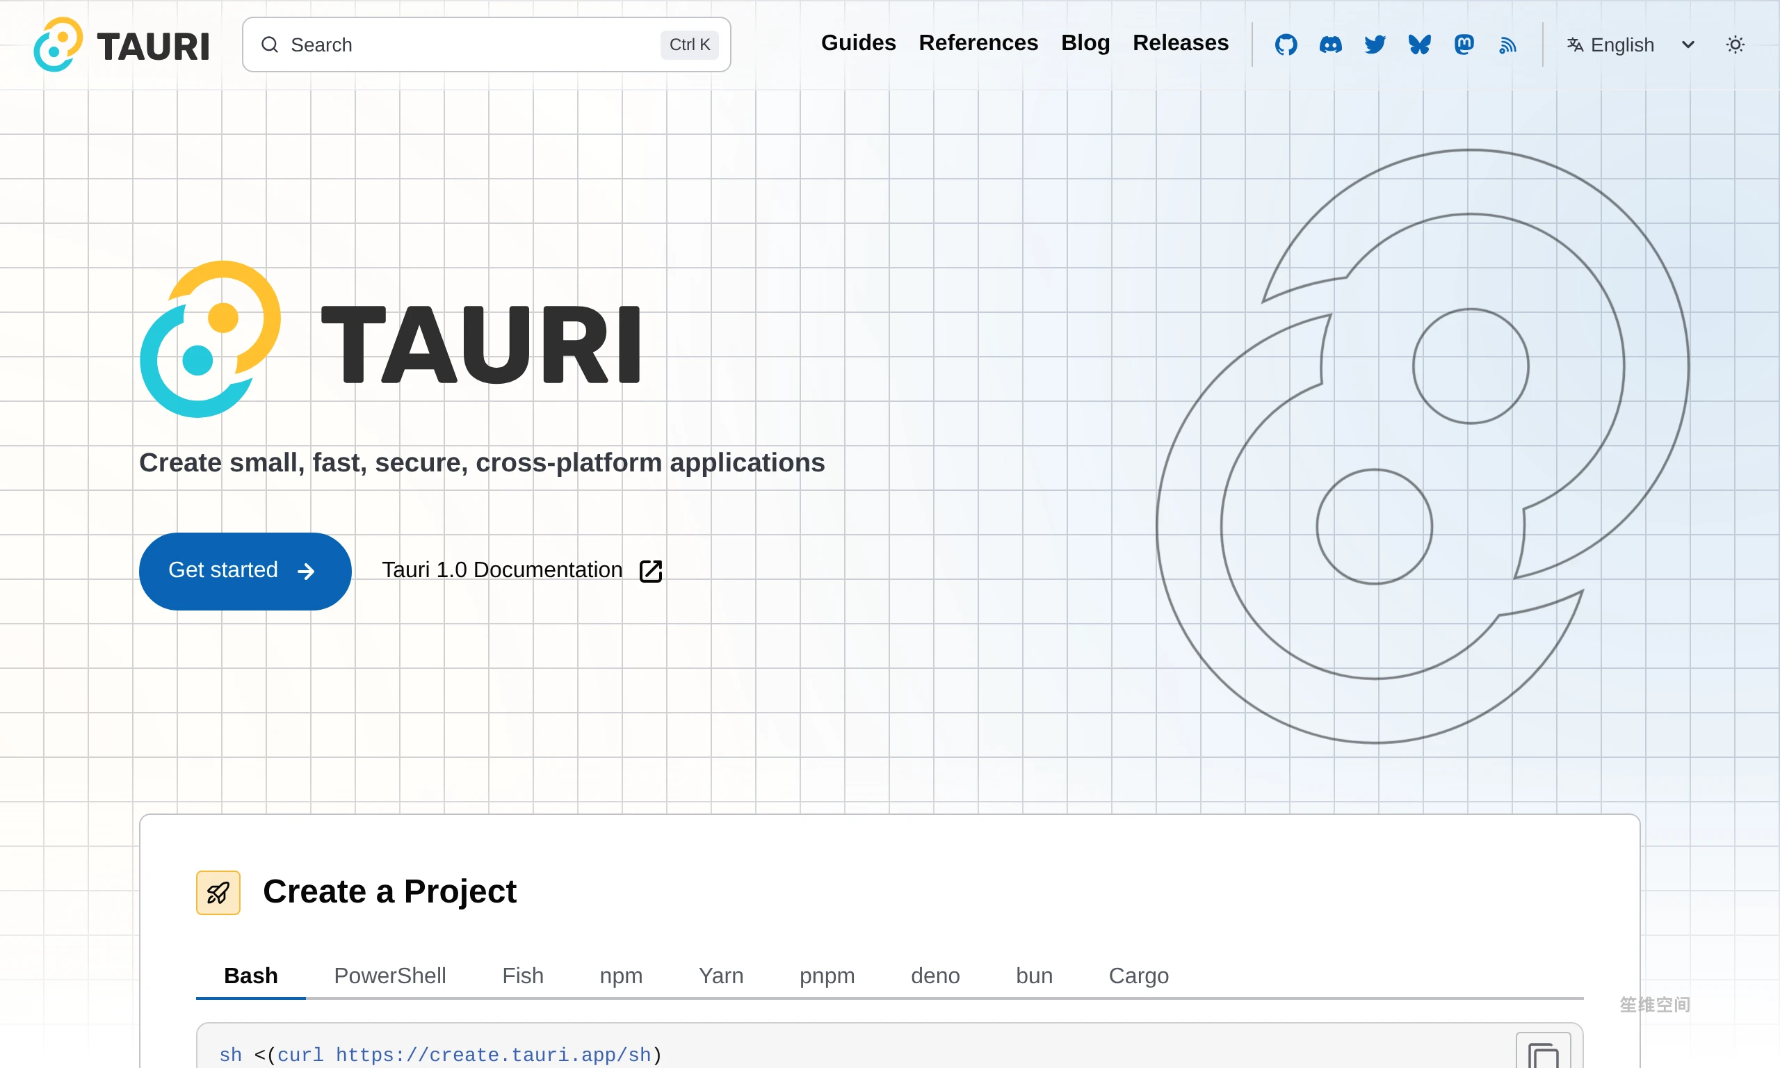Click the curl create.tauri.app/sh command text
The image size is (1780, 1068).
440,1055
